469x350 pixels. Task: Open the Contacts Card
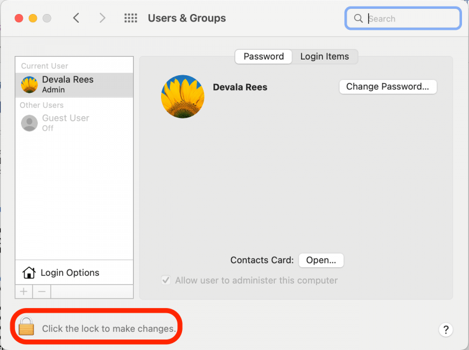(321, 260)
